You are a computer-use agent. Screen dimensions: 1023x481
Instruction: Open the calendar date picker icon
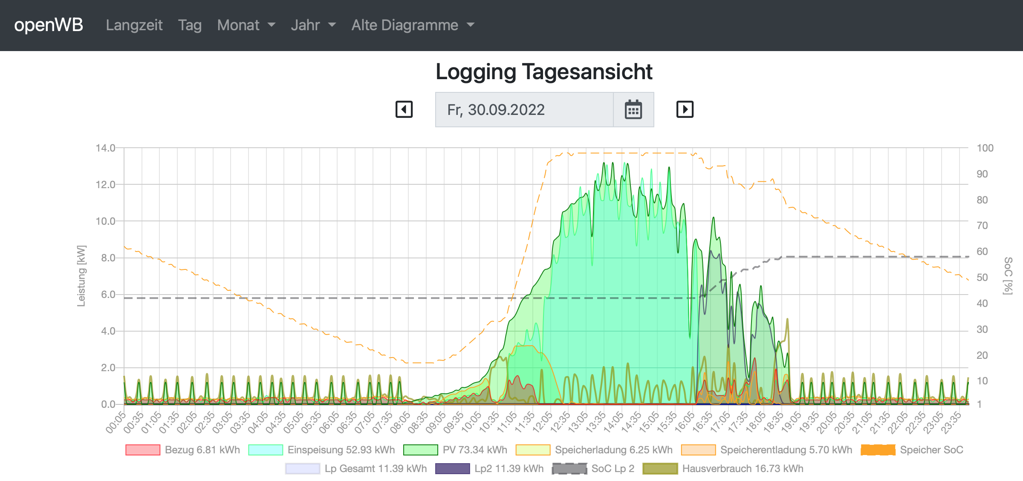[633, 110]
